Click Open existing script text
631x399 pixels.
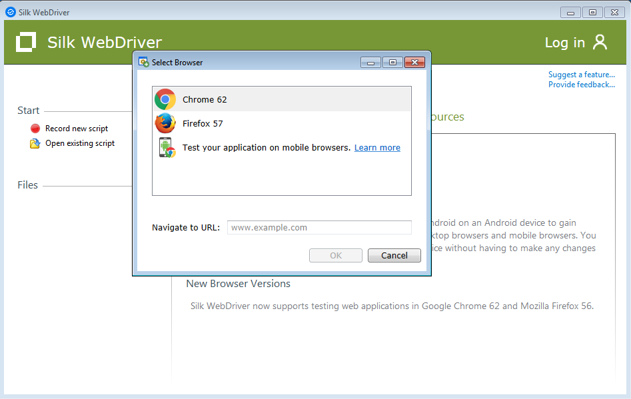(x=80, y=143)
